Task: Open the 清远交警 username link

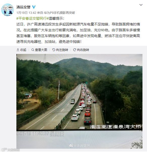Action: tap(23, 7)
